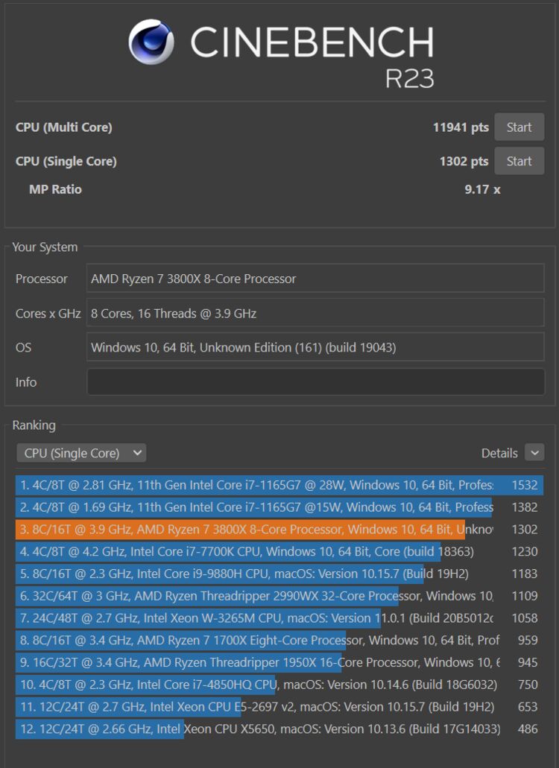Click the CINEBENCH title text
Image resolution: width=559 pixels, height=768 pixels.
[312, 42]
